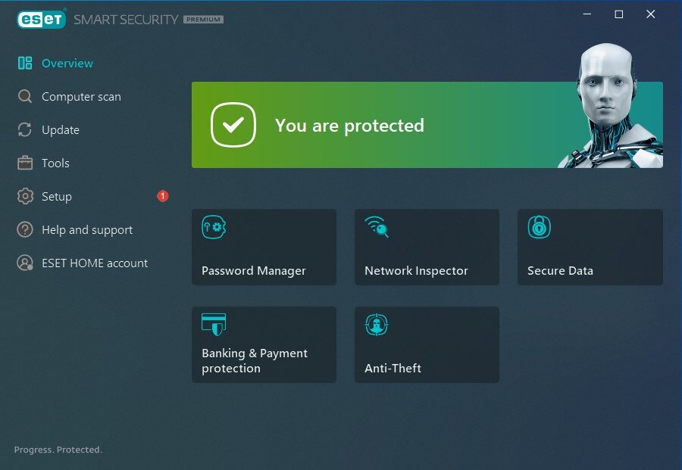Click the You are protected status banner
This screenshot has width=682, height=470.
tap(427, 125)
